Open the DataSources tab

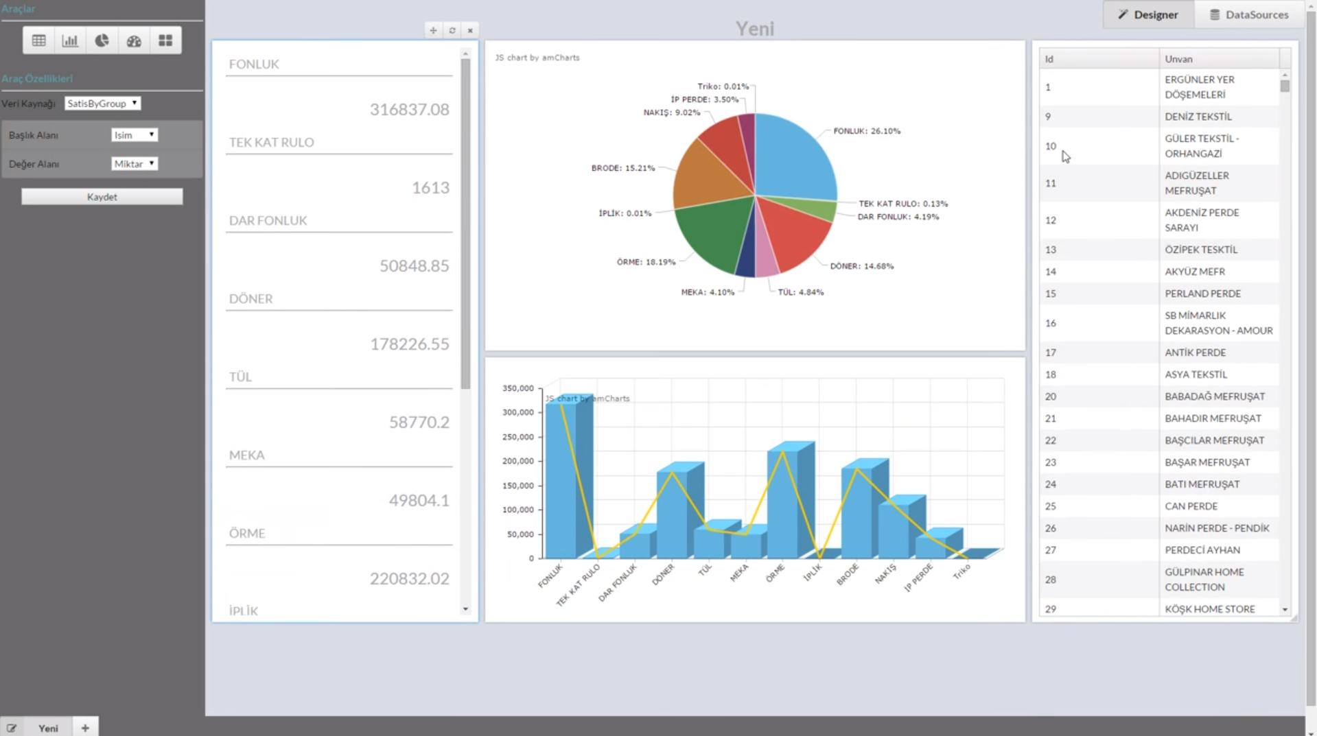point(1248,14)
